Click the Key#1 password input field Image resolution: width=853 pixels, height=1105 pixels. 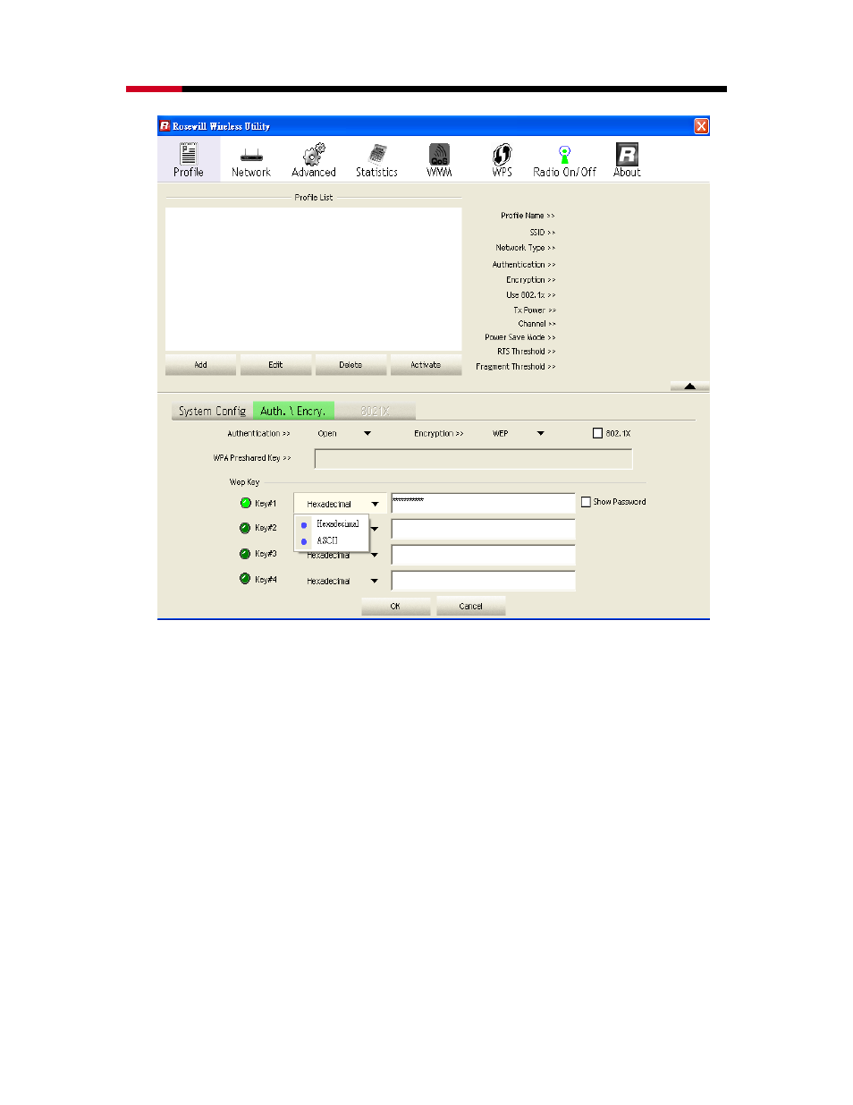pos(483,503)
